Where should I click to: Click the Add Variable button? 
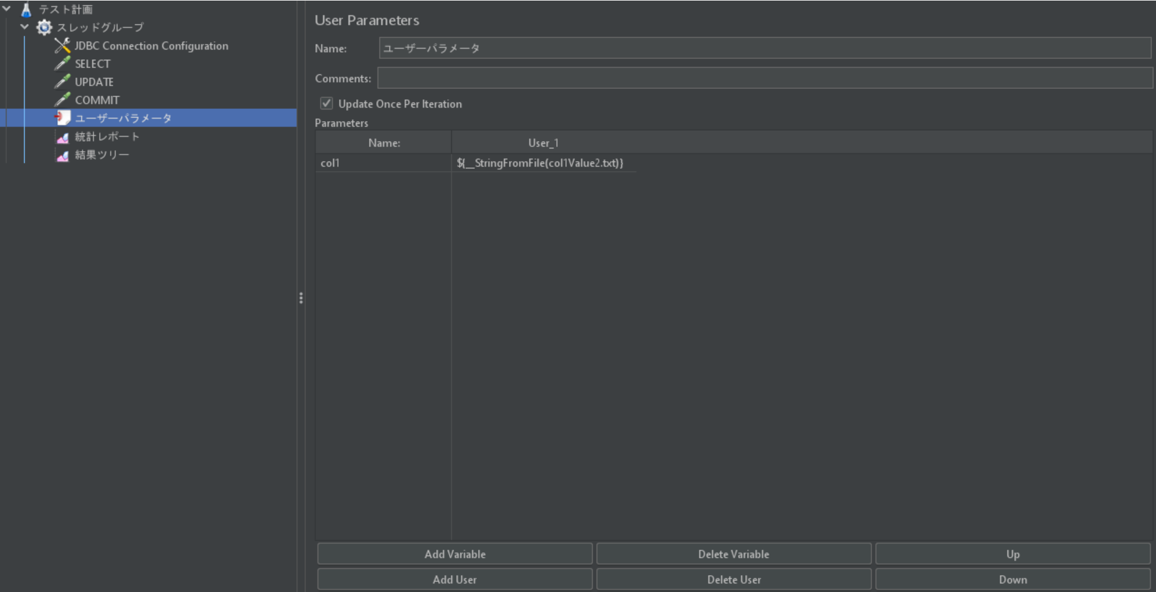pos(455,554)
